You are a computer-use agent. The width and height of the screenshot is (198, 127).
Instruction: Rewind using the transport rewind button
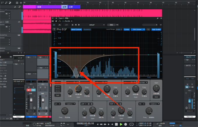101,124
